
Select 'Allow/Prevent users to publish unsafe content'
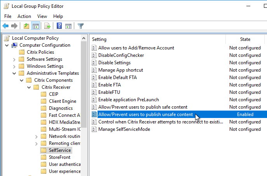(x=146, y=114)
